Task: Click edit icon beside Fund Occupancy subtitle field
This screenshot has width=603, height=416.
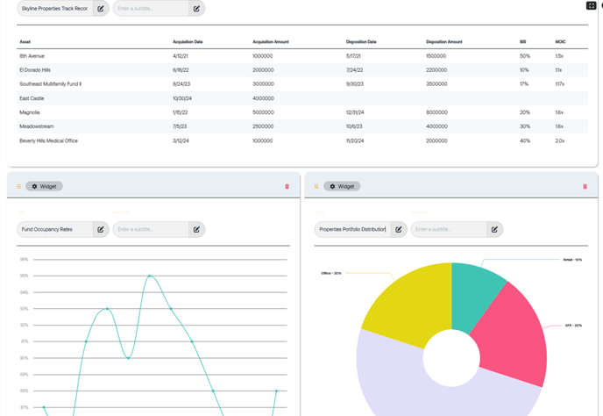Action: point(196,230)
